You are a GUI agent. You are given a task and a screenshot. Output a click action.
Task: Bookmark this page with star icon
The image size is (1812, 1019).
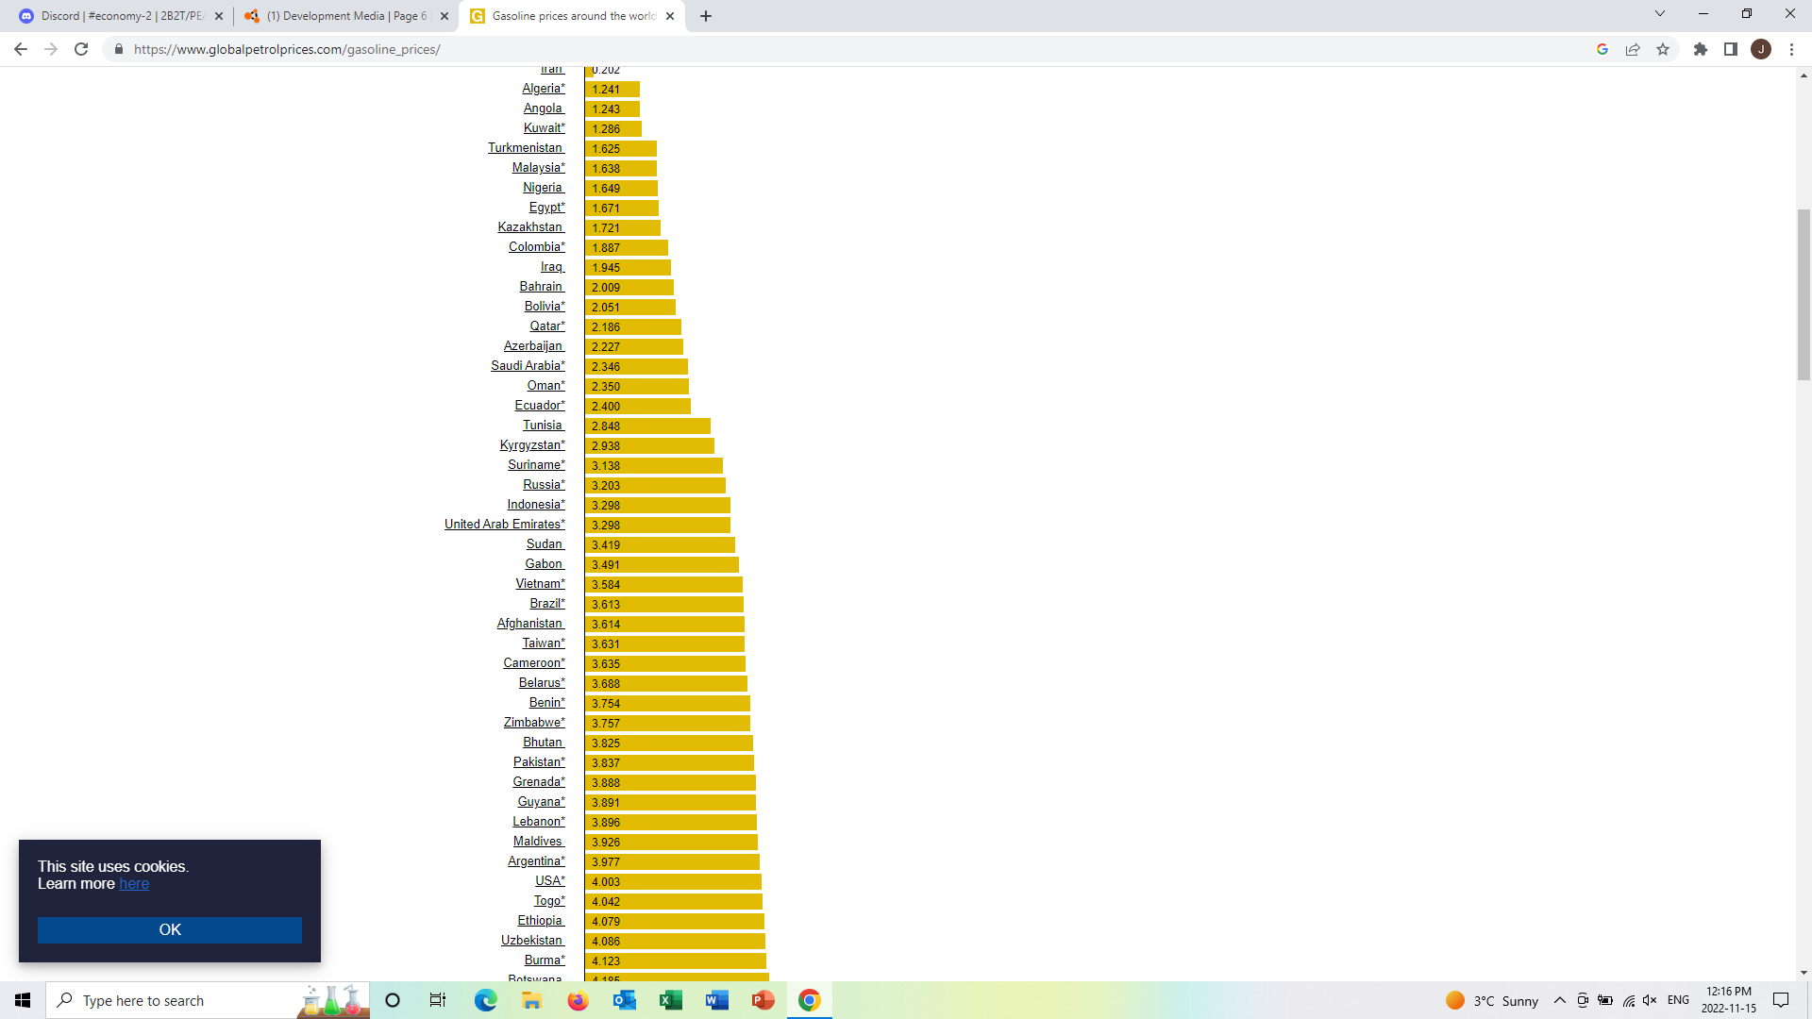[1663, 49]
